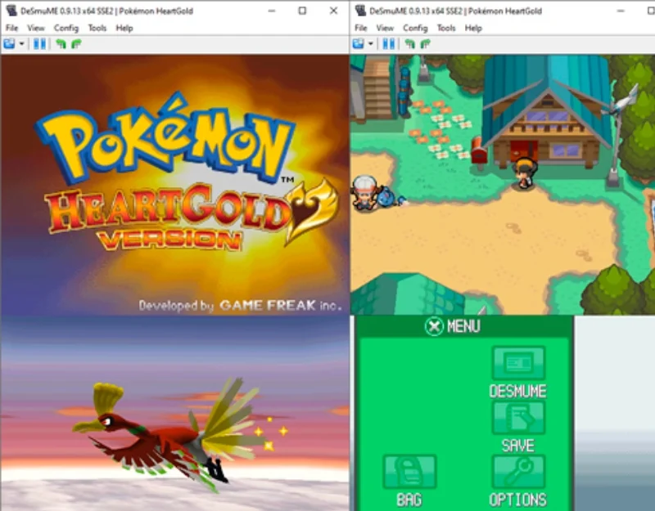Screen dimensions: 655x511
Task: Click the rotate-left green arrow in left window
Action: (61, 43)
